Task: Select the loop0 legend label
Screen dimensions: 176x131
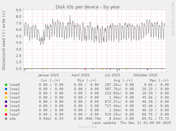Action: pos(15,85)
